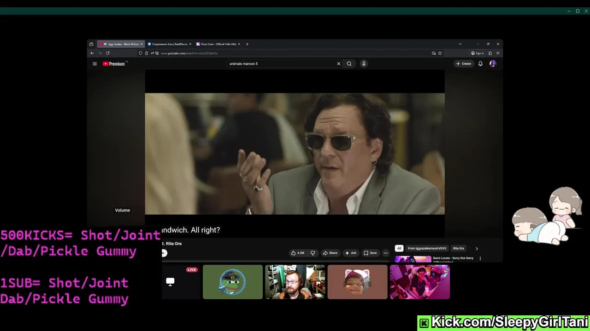Open options for Demi Lovato suggestion
The height and width of the screenshot is (331, 590).
pos(480,258)
